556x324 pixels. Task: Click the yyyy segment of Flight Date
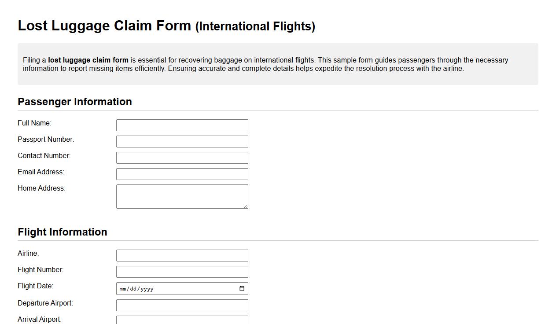click(147, 289)
